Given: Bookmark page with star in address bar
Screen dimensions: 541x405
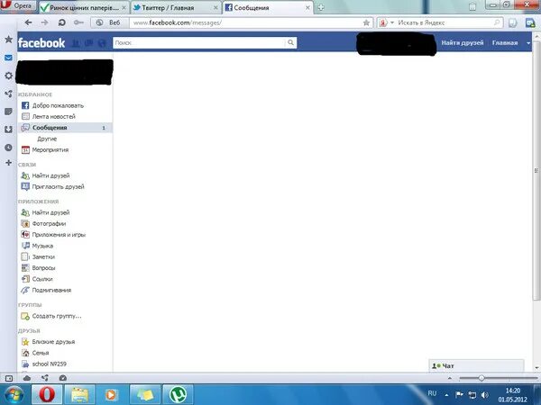Looking at the screenshot, I should coord(366,22).
